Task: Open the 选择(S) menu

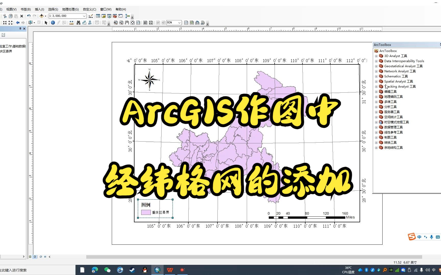Action: pyautogui.click(x=53, y=9)
